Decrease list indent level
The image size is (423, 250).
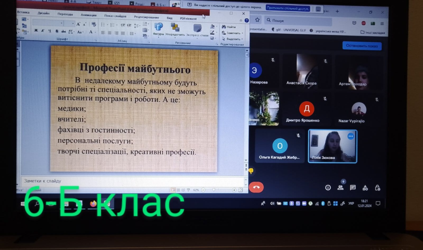click(123, 25)
